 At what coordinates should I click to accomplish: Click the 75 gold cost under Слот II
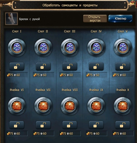click(37, 75)
